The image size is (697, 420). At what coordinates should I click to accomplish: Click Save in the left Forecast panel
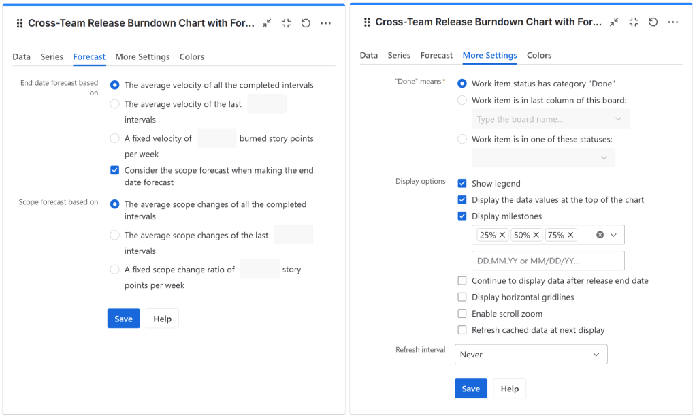click(x=123, y=319)
